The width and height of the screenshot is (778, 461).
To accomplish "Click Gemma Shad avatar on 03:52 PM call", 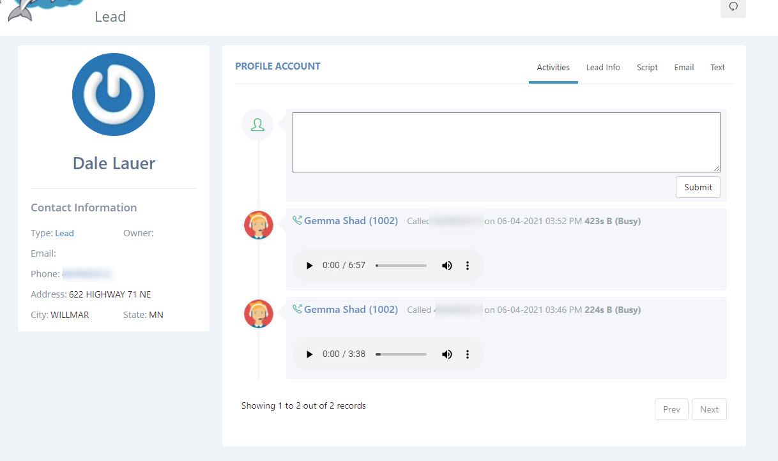I will click(x=259, y=225).
